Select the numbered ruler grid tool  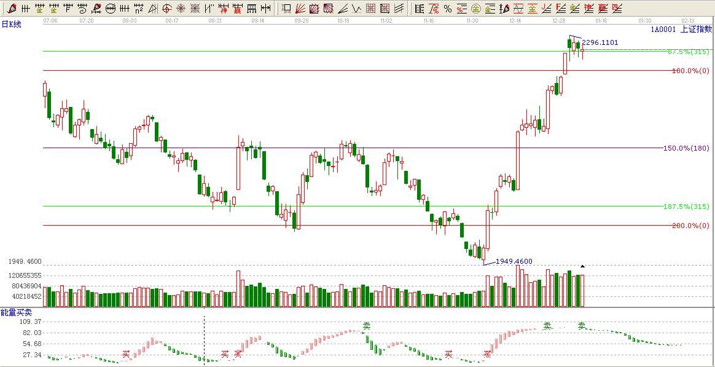(x=251, y=9)
